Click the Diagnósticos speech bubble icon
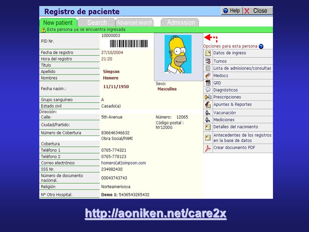309x232 pixels. 208,90
